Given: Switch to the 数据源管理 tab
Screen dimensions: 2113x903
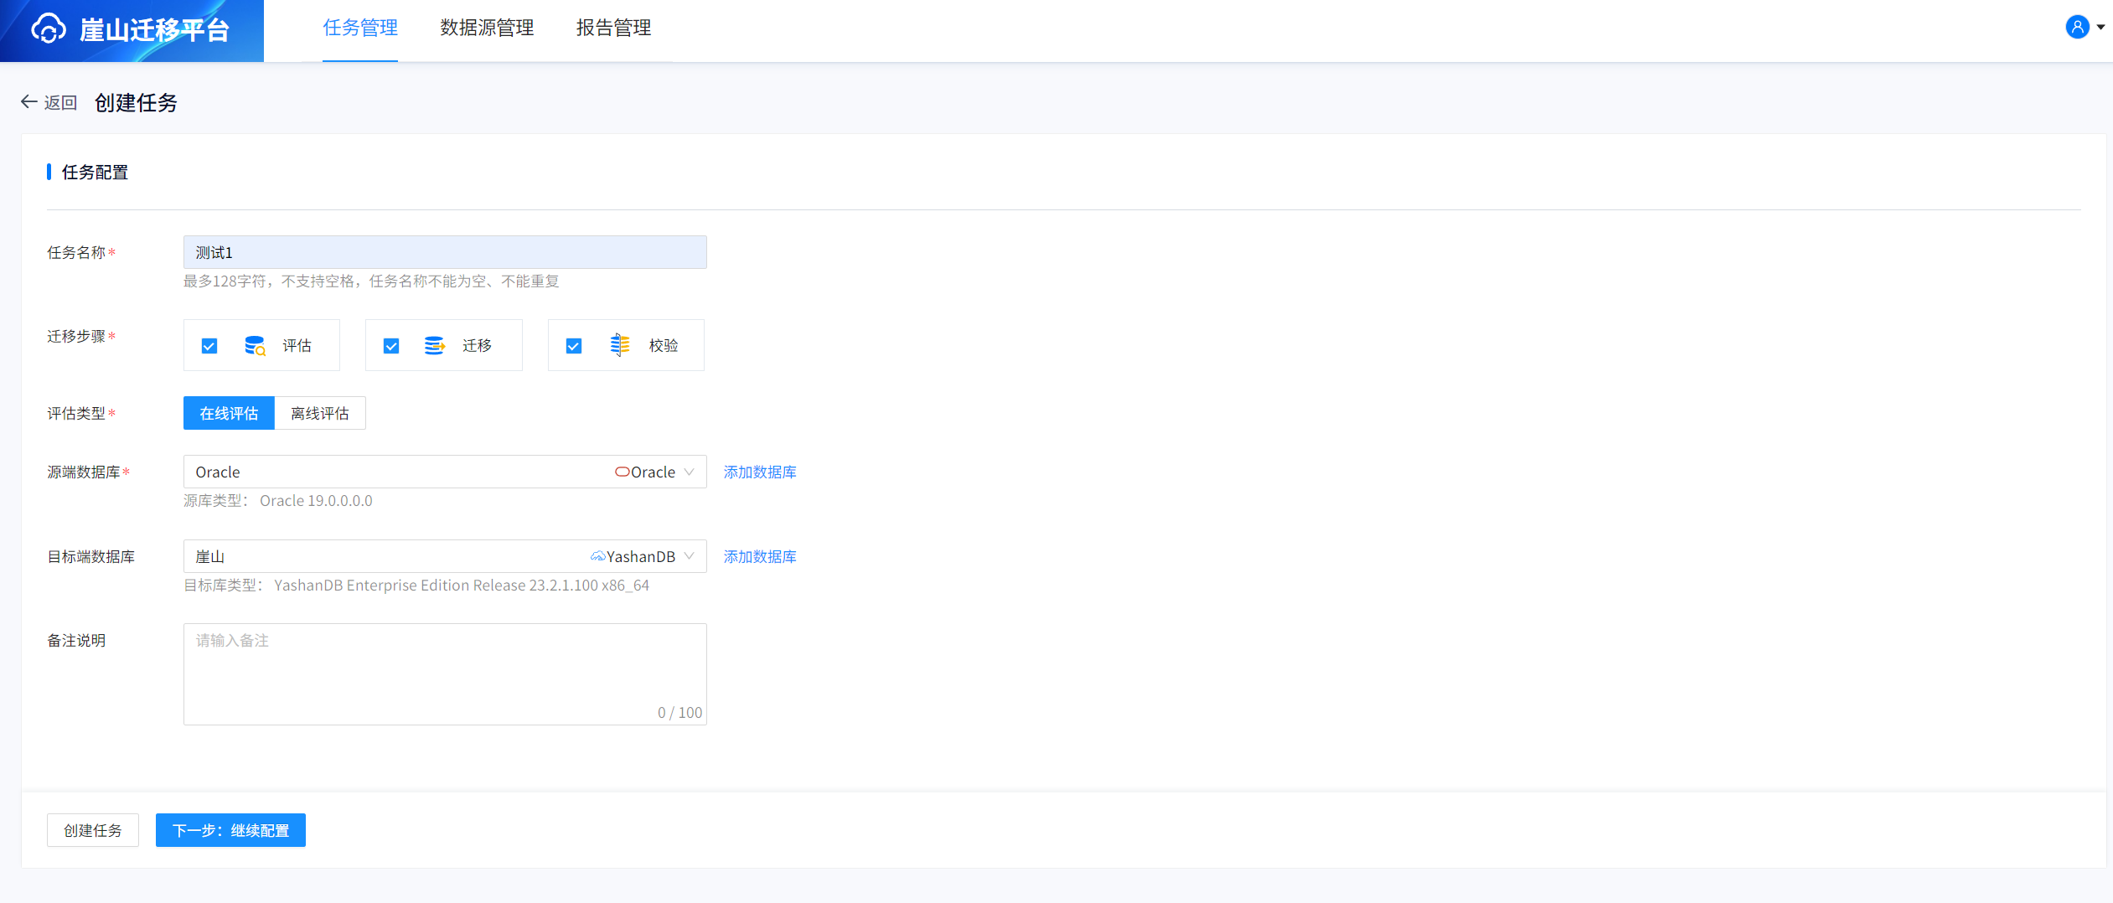Looking at the screenshot, I should pyautogui.click(x=487, y=28).
